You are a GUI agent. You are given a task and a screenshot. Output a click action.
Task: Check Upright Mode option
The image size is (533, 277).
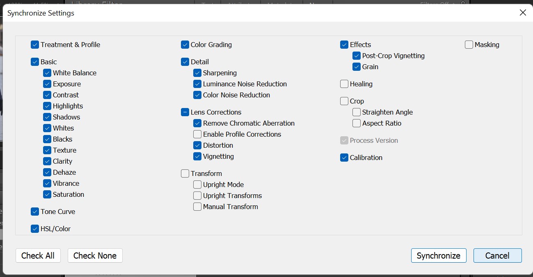[x=197, y=185]
